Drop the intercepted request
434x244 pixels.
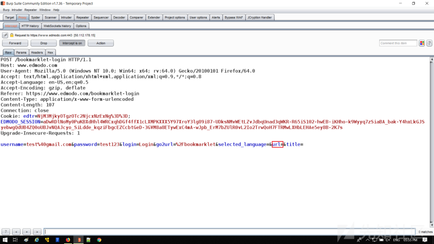click(44, 43)
